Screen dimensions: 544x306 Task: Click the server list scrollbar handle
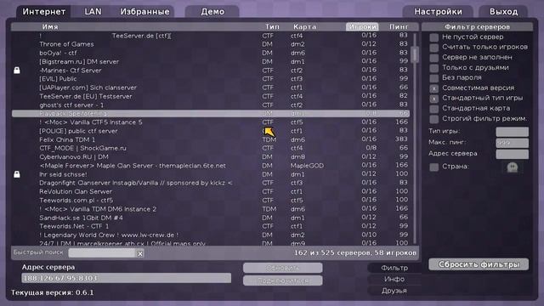click(x=415, y=54)
